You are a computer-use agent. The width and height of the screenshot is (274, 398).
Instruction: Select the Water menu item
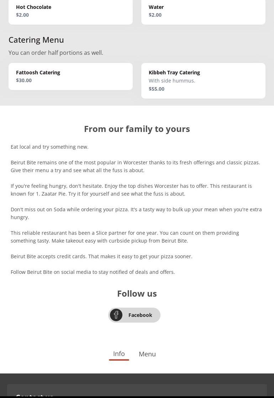pos(203,11)
